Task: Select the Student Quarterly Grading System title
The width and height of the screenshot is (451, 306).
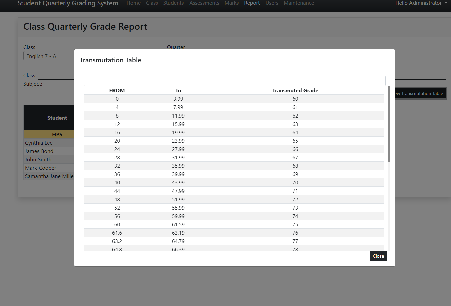Action: click(68, 3)
